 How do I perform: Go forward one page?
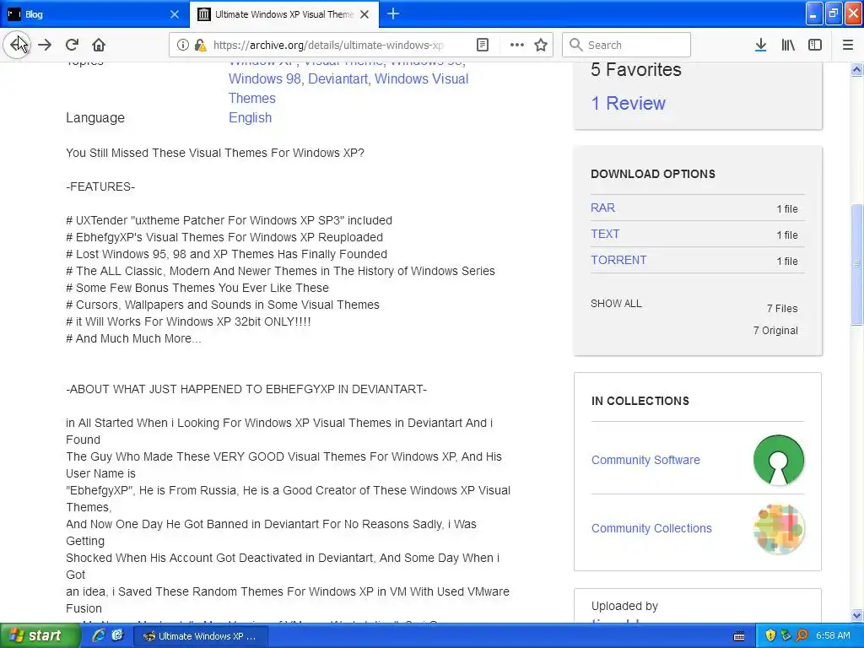point(46,45)
